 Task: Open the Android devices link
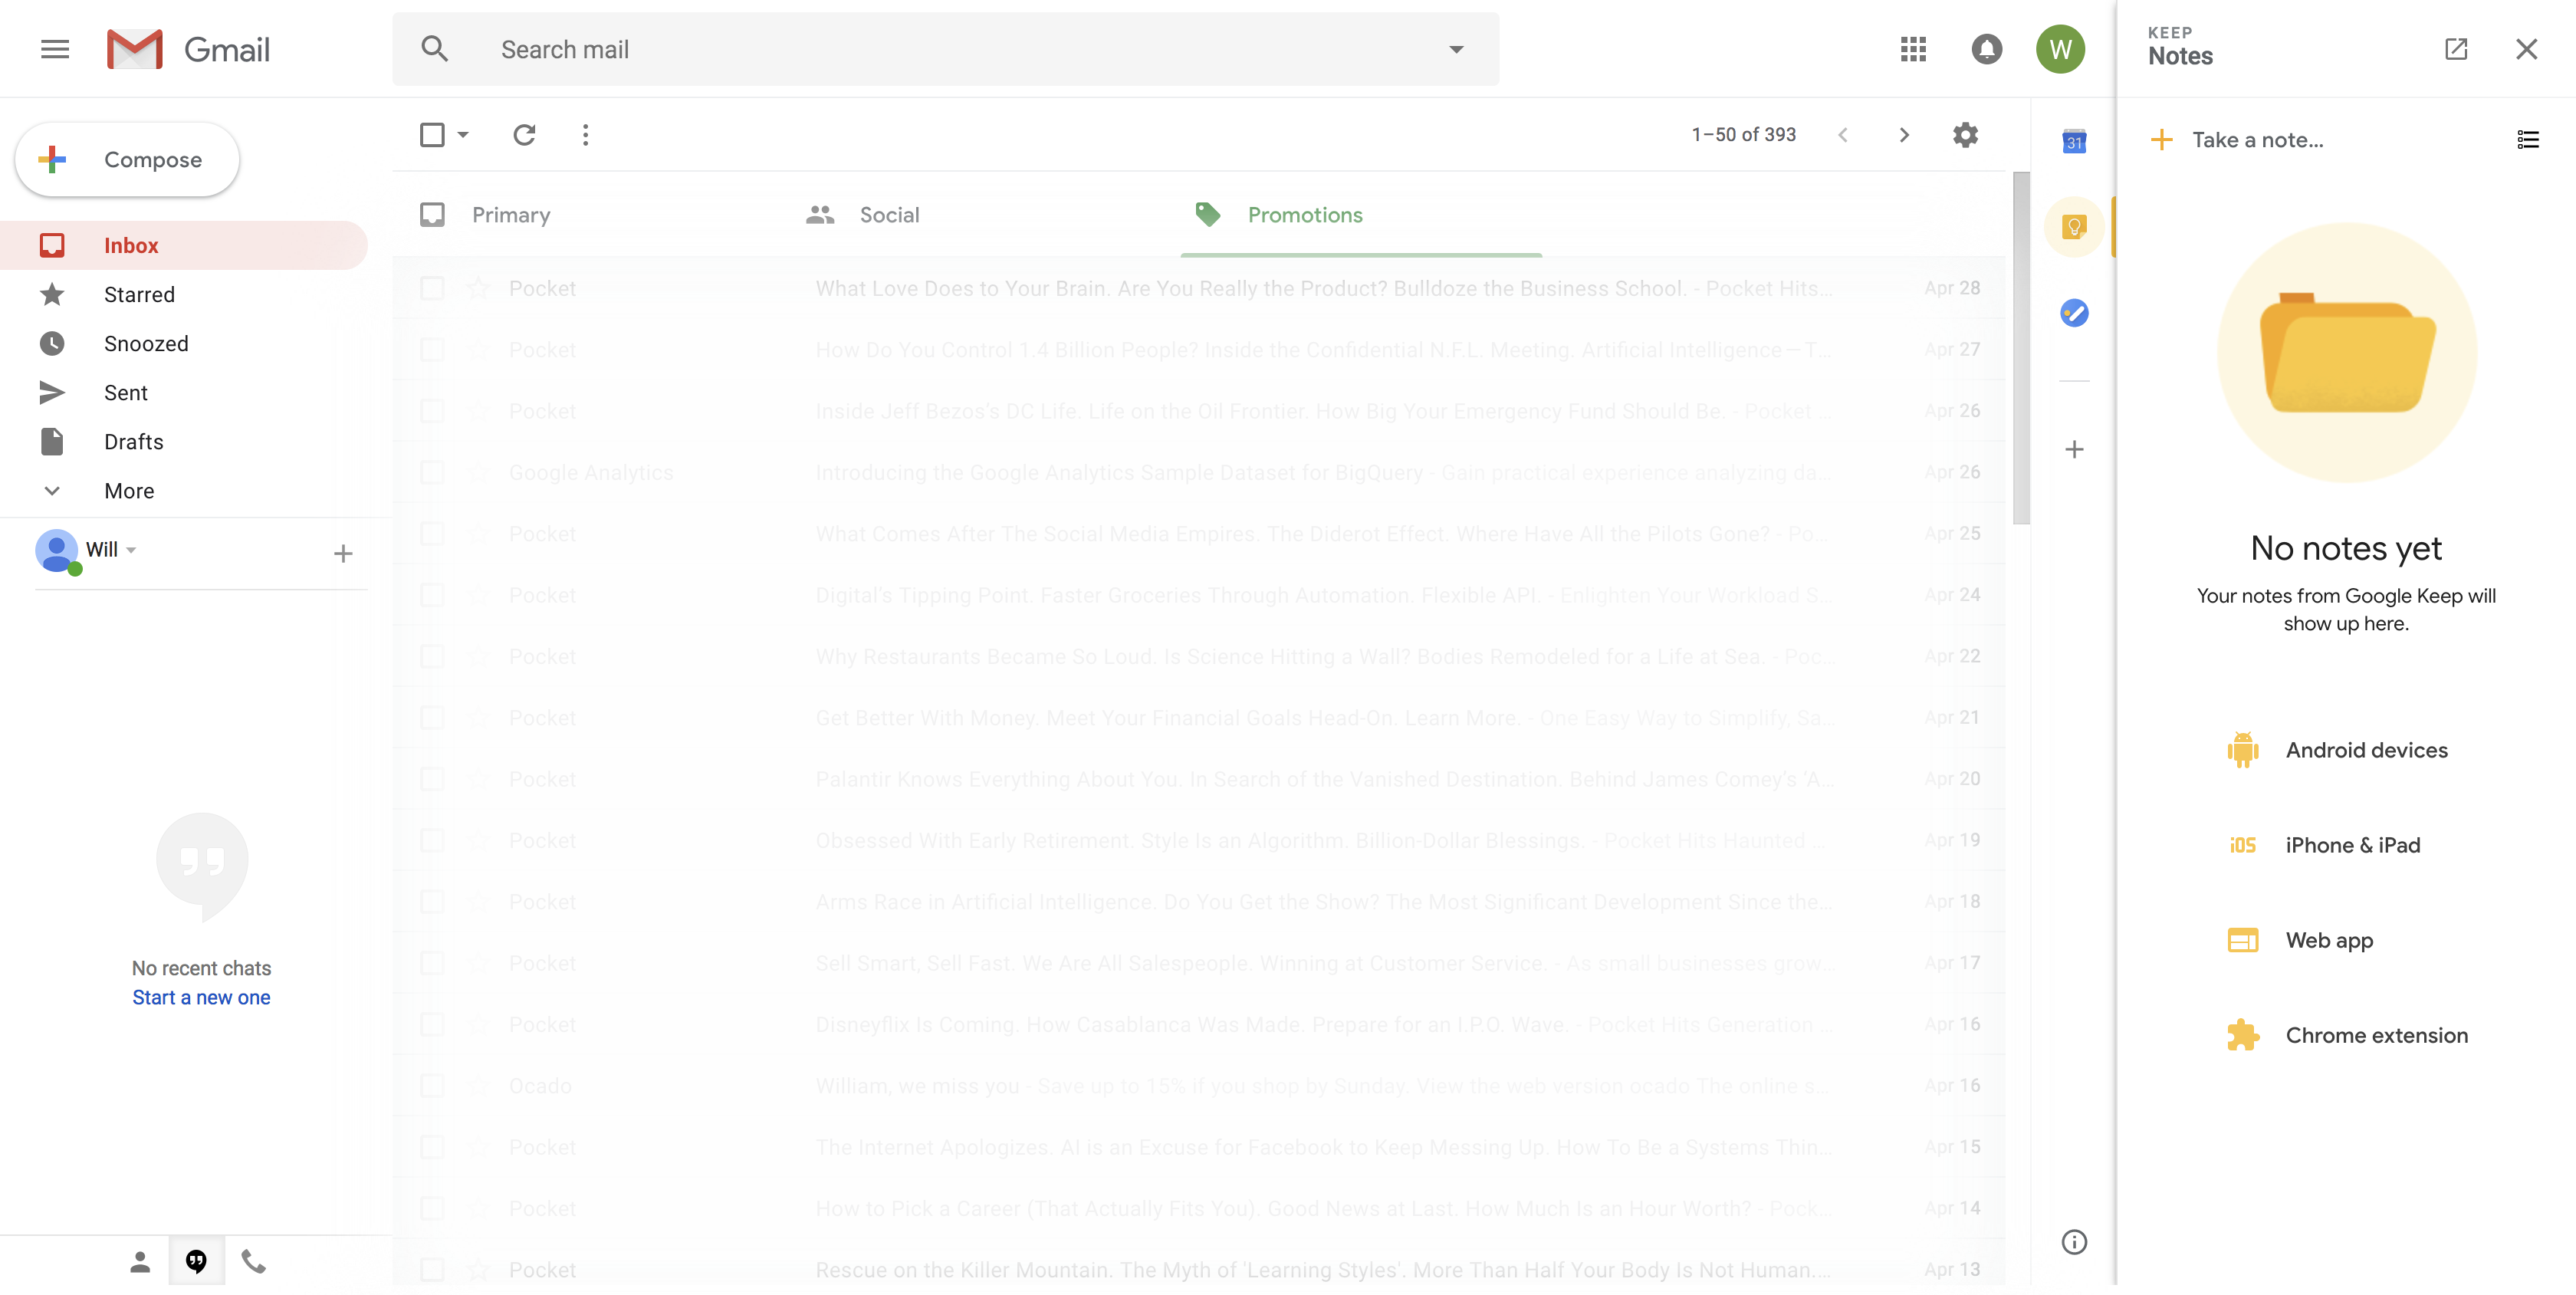[2338, 750]
